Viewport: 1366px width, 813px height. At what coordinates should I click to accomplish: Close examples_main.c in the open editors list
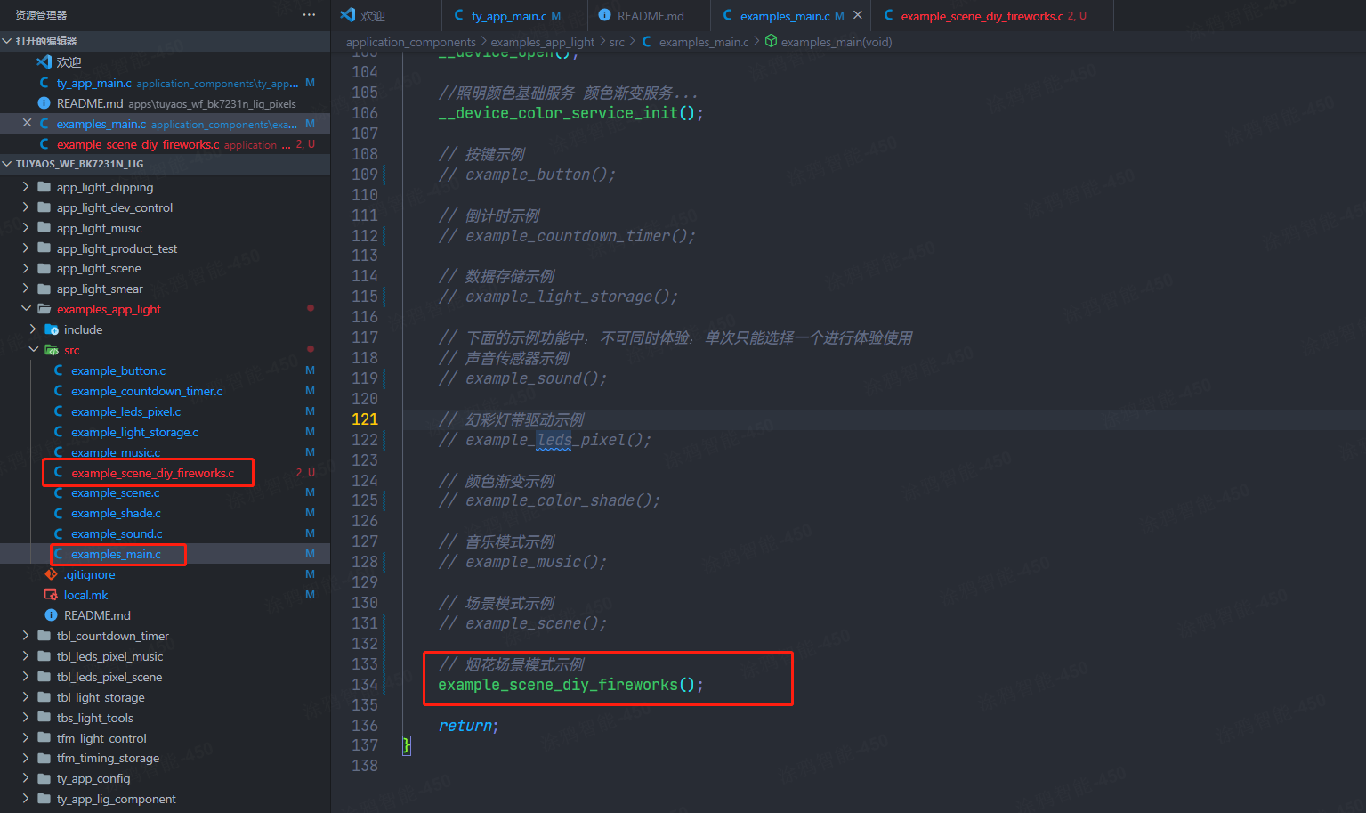click(x=27, y=124)
